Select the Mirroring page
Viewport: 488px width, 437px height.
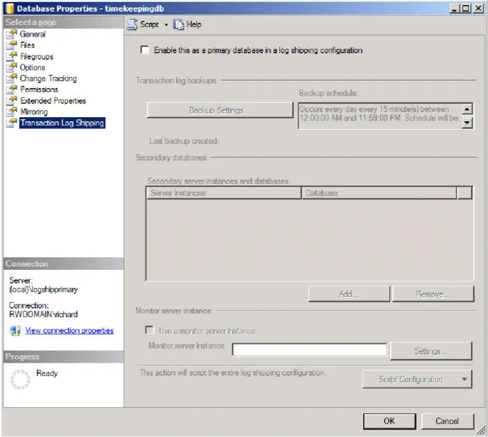coord(34,112)
